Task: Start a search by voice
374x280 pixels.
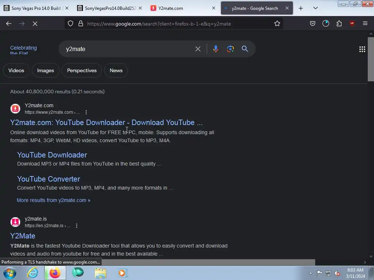Action: click(x=215, y=49)
